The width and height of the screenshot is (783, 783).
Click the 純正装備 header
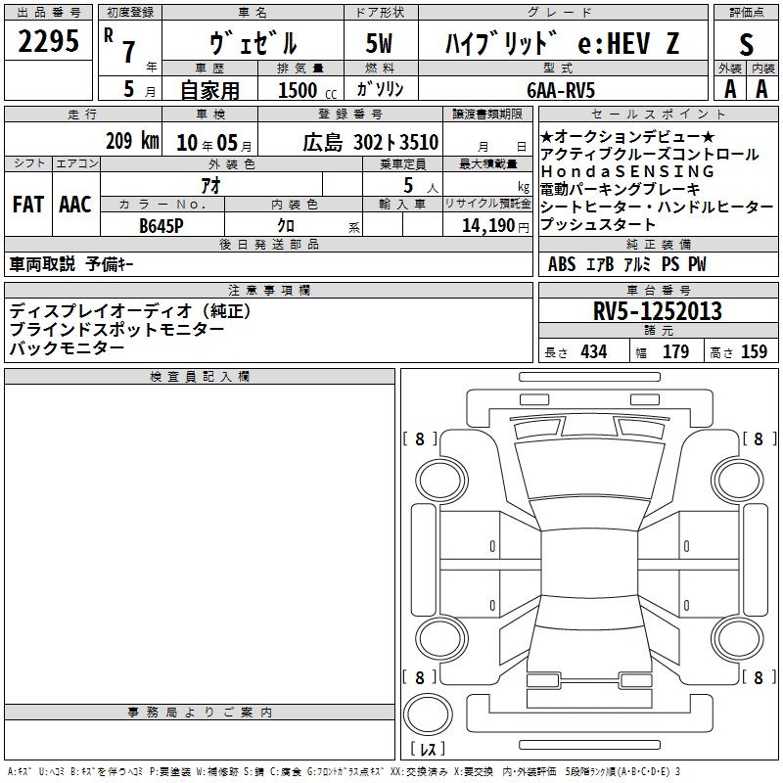point(658,244)
